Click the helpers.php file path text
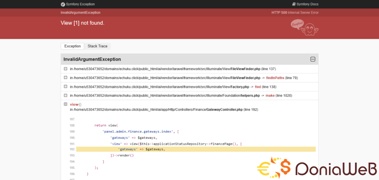 (x=165, y=95)
